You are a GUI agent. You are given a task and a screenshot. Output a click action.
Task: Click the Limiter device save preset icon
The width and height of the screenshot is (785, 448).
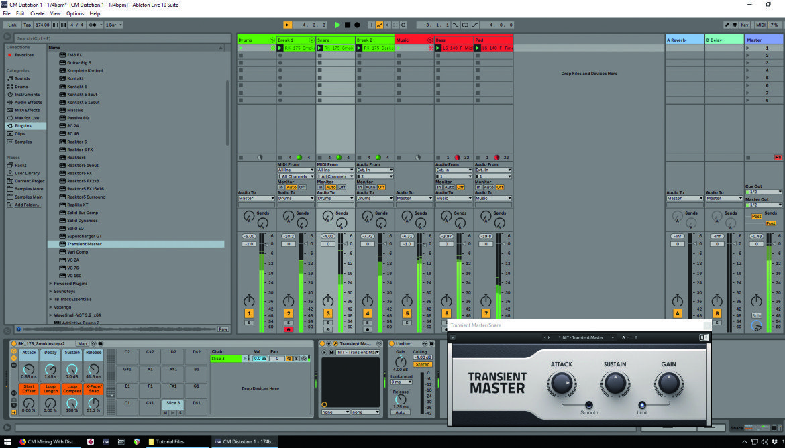coord(431,344)
